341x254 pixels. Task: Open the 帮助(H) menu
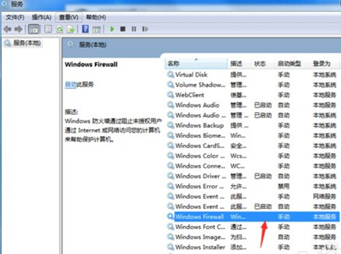(x=96, y=17)
